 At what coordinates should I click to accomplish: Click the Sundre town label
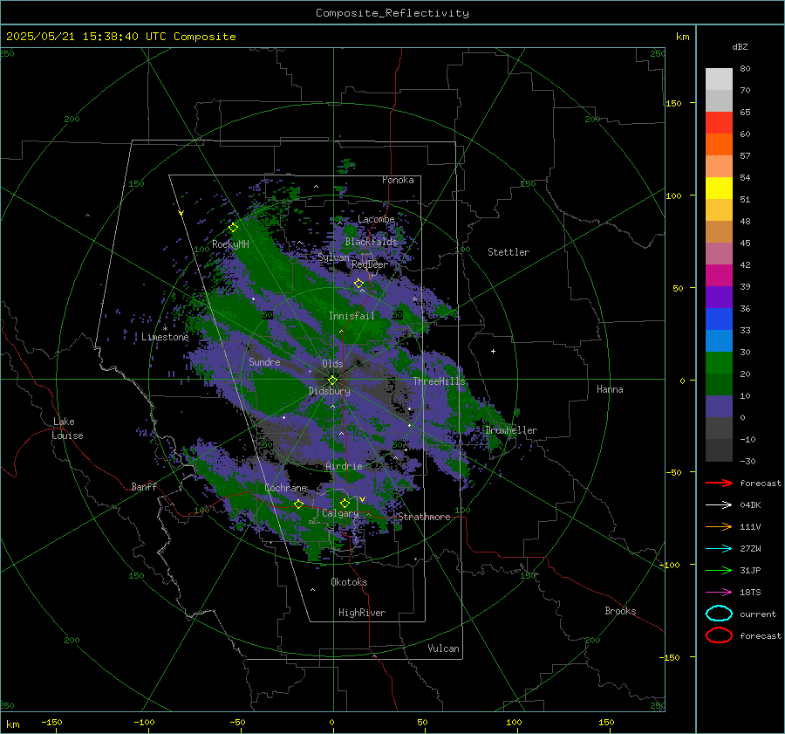click(x=264, y=361)
